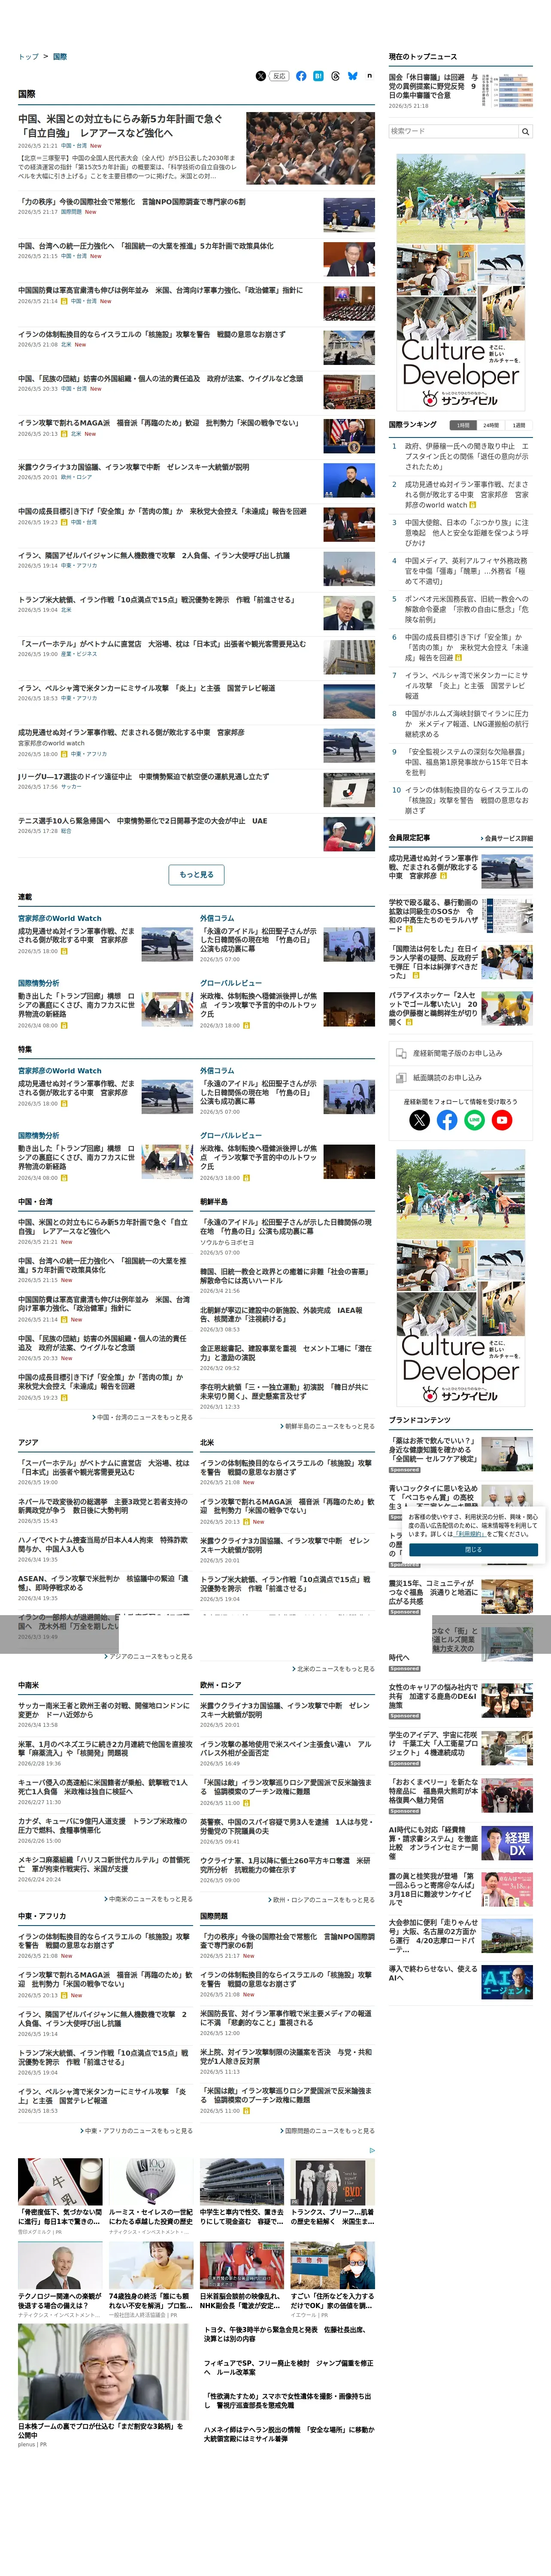Switch ranking to the 1週間 tab

pos(518,425)
